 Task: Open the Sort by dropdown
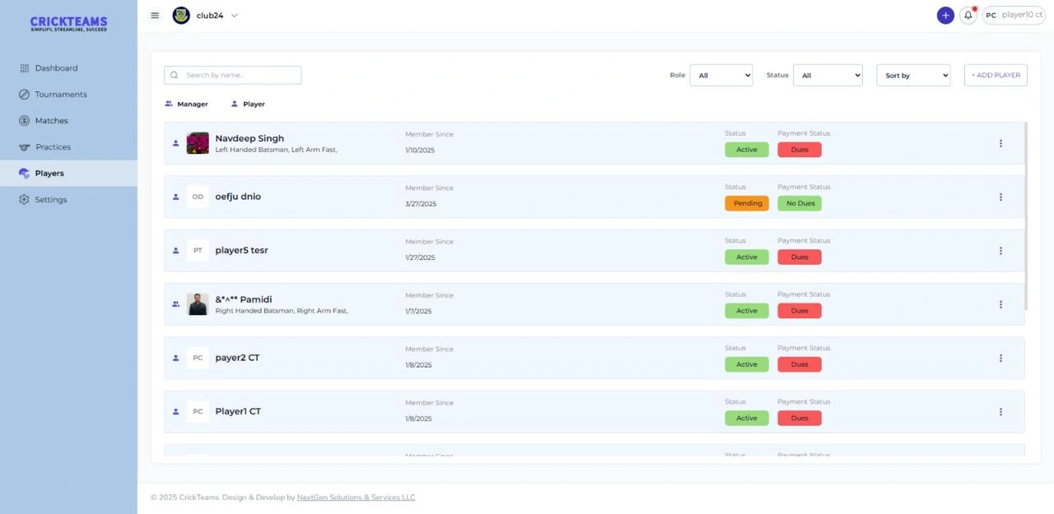(912, 76)
